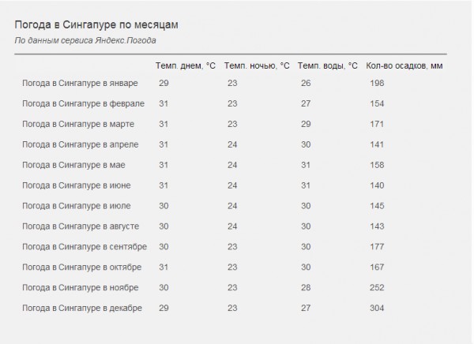Open the September weather in Singapore link
Viewport: 474px width, 344px height.
(x=85, y=247)
